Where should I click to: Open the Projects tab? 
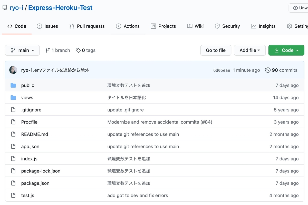[163, 26]
